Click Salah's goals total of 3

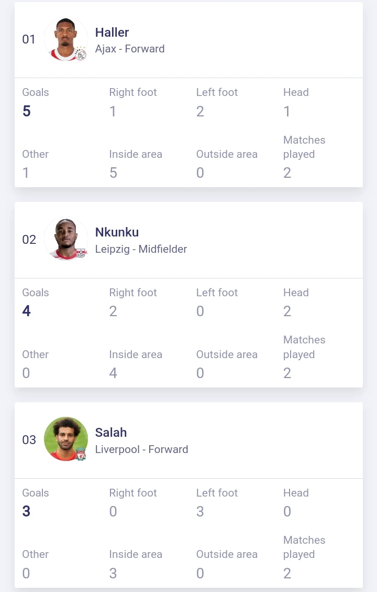[x=26, y=511]
